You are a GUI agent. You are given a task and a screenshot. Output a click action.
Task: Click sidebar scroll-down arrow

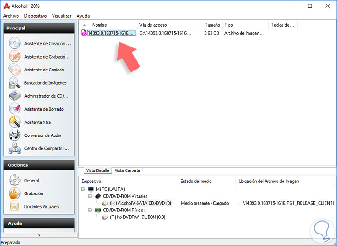pyautogui.click(x=39, y=235)
